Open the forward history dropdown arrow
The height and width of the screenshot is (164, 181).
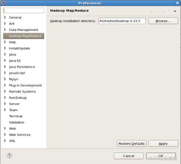tap(169, 11)
